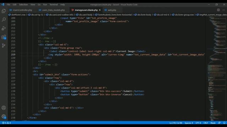The width and height of the screenshot is (227, 127).
Task: Open the Terminal menu
Action: (54, 5)
